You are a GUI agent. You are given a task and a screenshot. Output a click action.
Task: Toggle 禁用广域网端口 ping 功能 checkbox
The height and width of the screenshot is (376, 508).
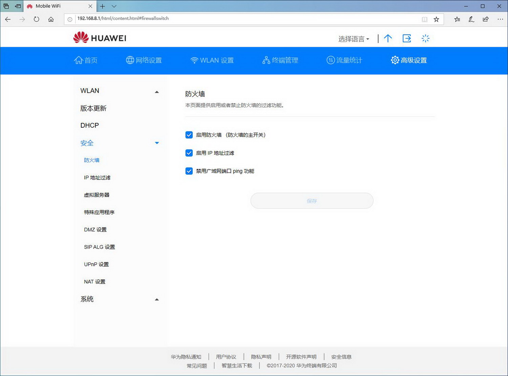coord(189,171)
